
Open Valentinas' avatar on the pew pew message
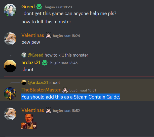tap(10, 39)
